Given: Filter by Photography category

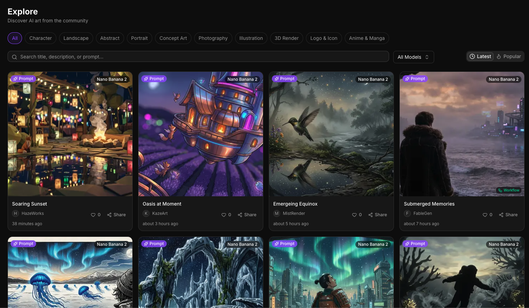Looking at the screenshot, I should (x=213, y=38).
